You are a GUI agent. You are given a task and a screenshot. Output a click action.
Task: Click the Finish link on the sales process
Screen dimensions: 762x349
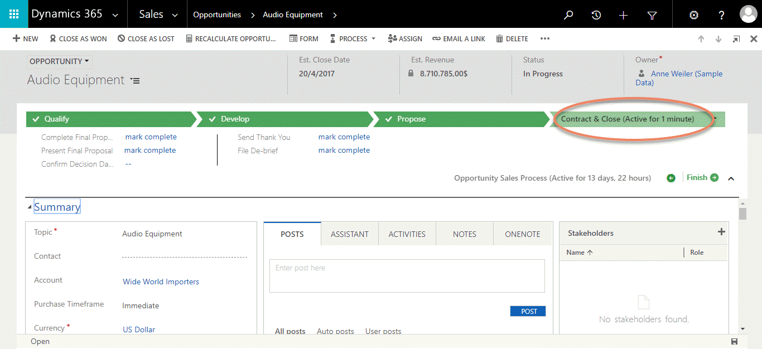point(698,177)
